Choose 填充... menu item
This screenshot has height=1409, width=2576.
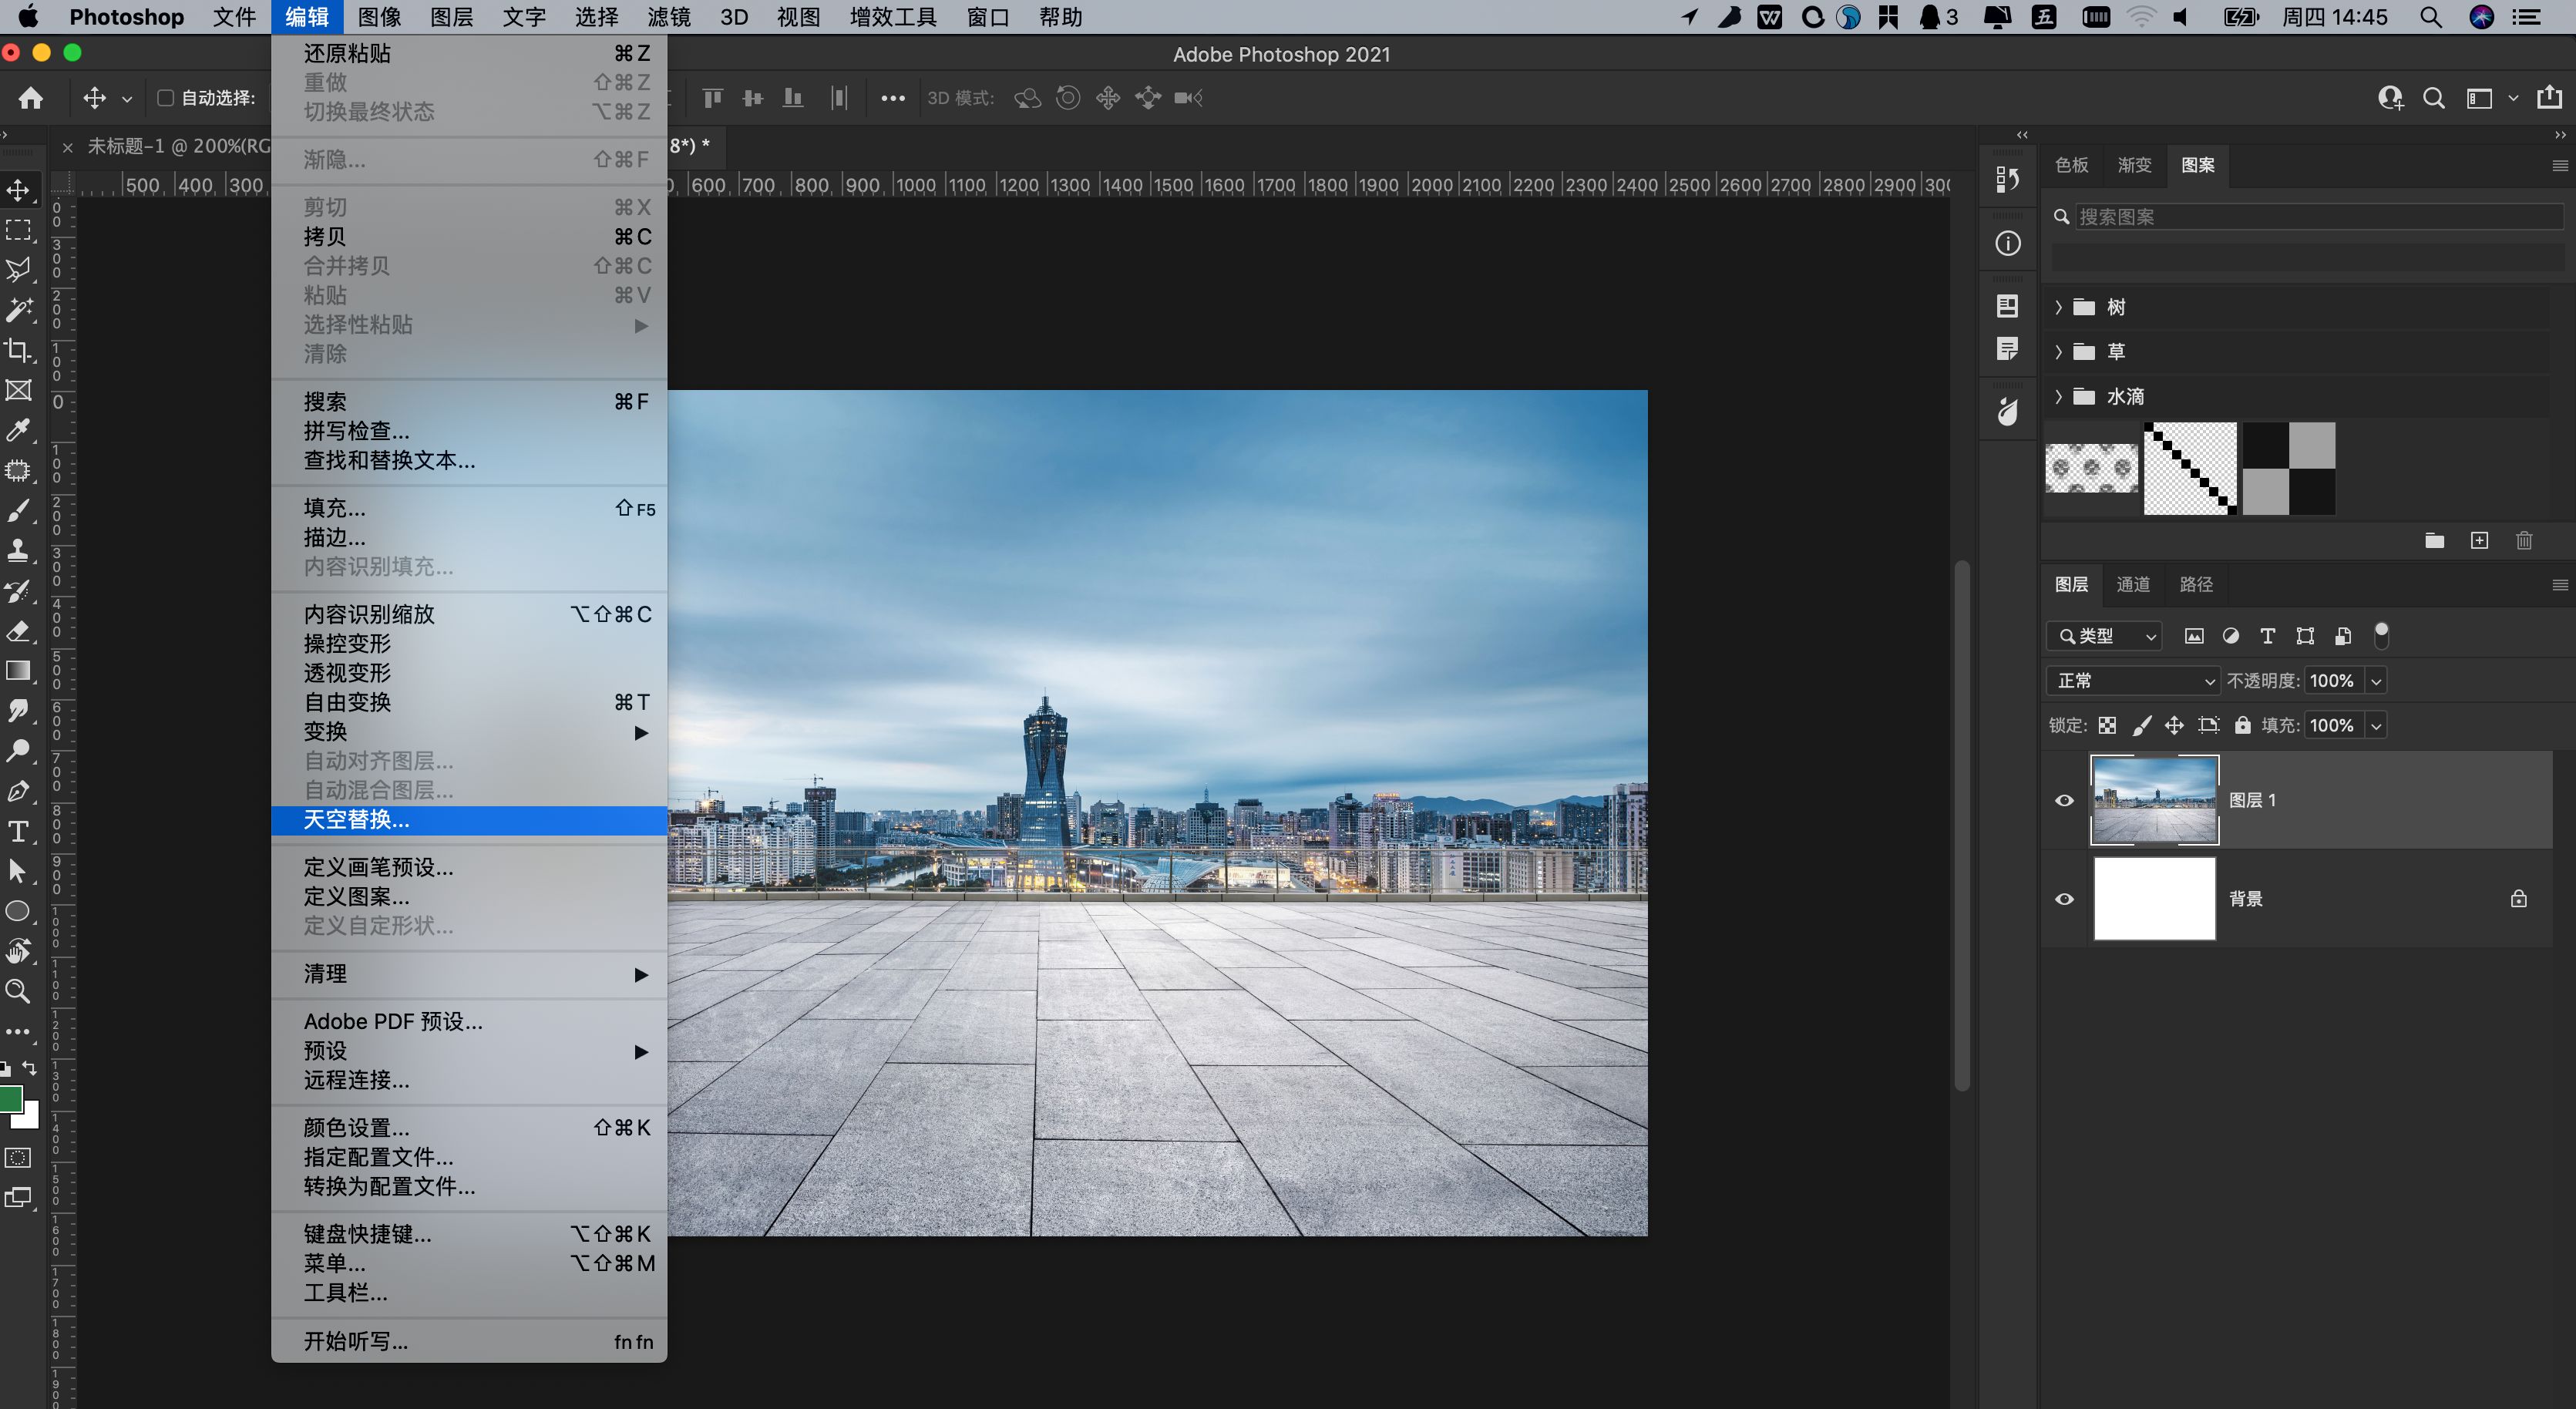click(x=469, y=508)
